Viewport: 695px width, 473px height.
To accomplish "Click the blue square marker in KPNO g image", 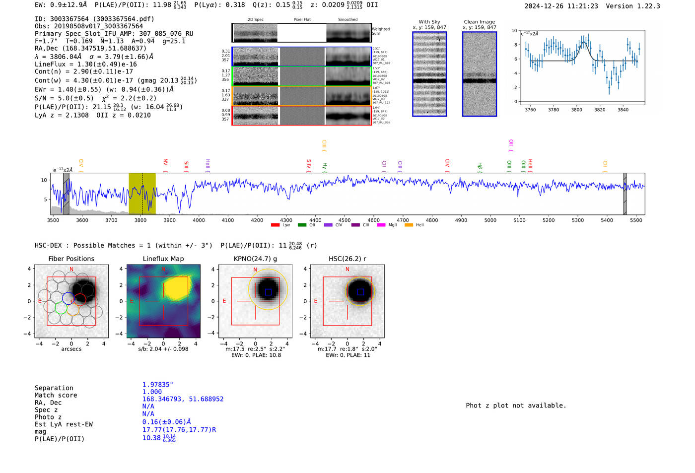I will [268, 292].
